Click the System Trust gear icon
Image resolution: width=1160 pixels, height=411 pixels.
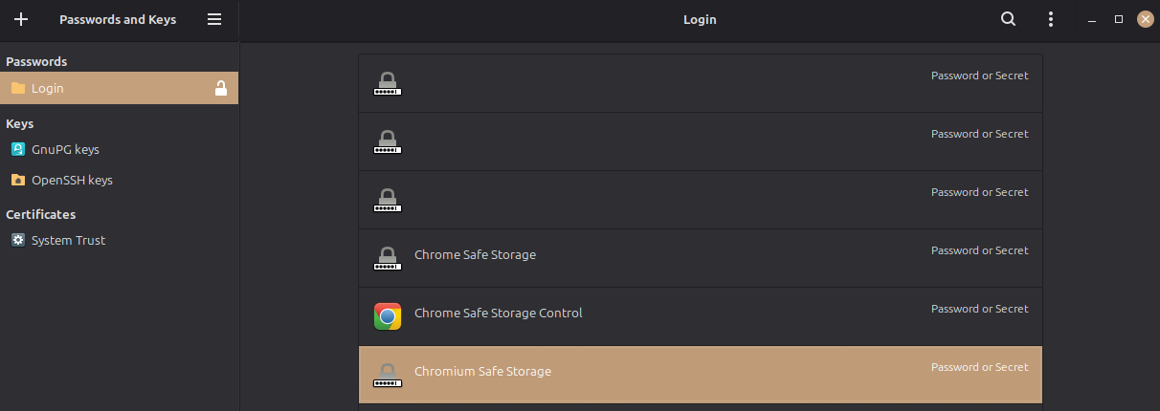(x=17, y=240)
